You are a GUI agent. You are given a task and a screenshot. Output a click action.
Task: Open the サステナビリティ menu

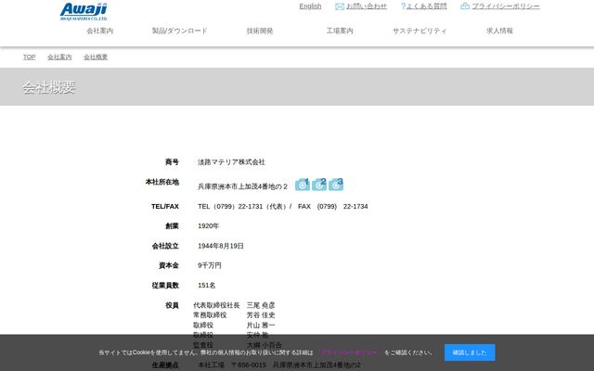coord(420,31)
